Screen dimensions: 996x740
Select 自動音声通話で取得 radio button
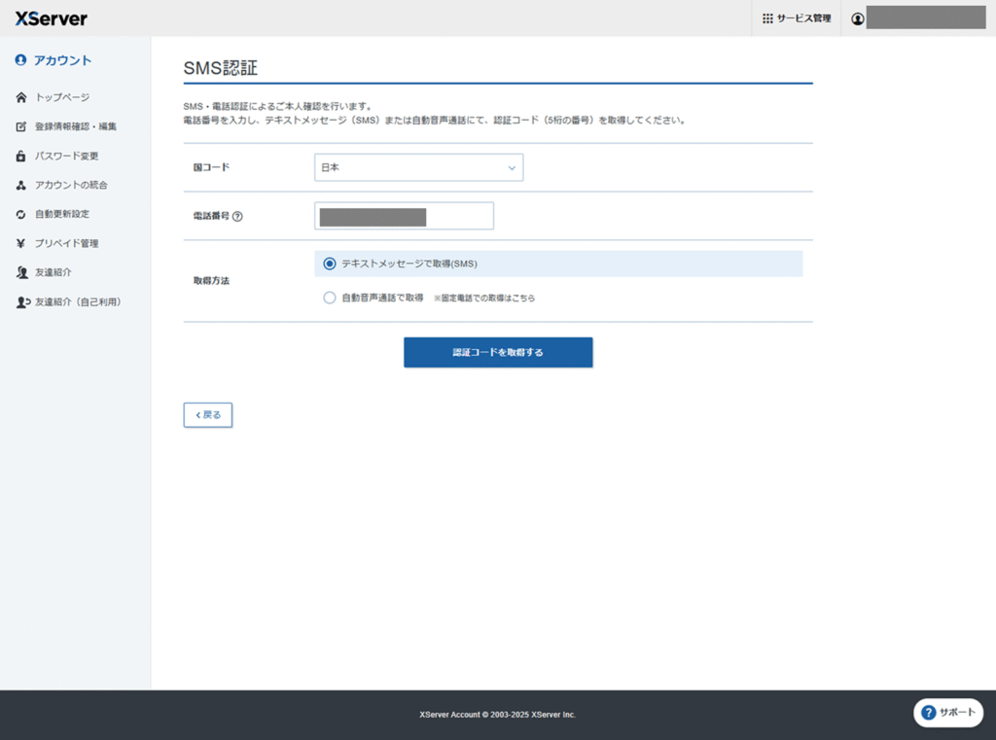point(330,298)
